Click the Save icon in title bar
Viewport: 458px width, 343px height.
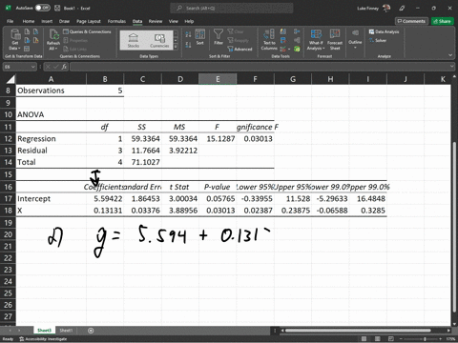pos(57,8)
